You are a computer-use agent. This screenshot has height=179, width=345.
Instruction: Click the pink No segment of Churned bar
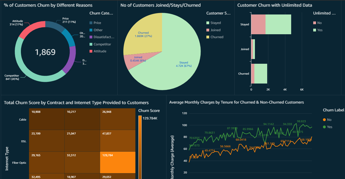(x=253, y=73)
